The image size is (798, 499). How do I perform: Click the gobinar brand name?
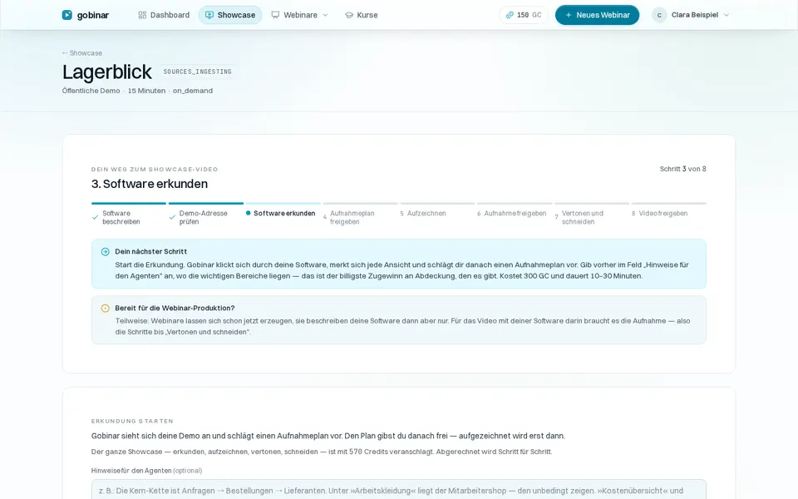[93, 15]
